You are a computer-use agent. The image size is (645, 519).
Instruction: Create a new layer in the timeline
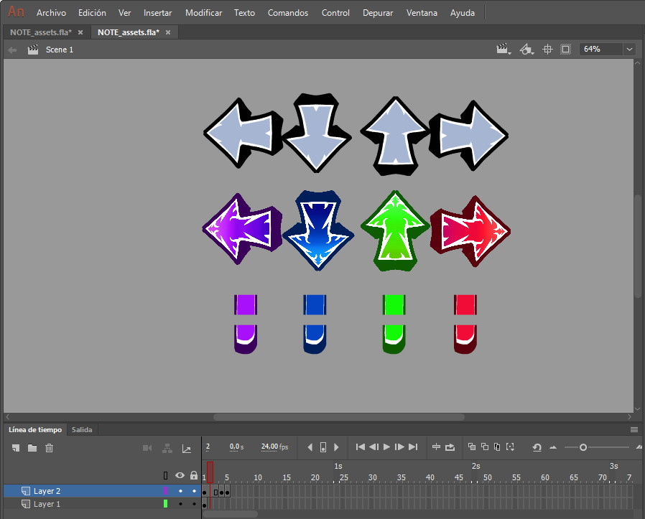(15, 448)
